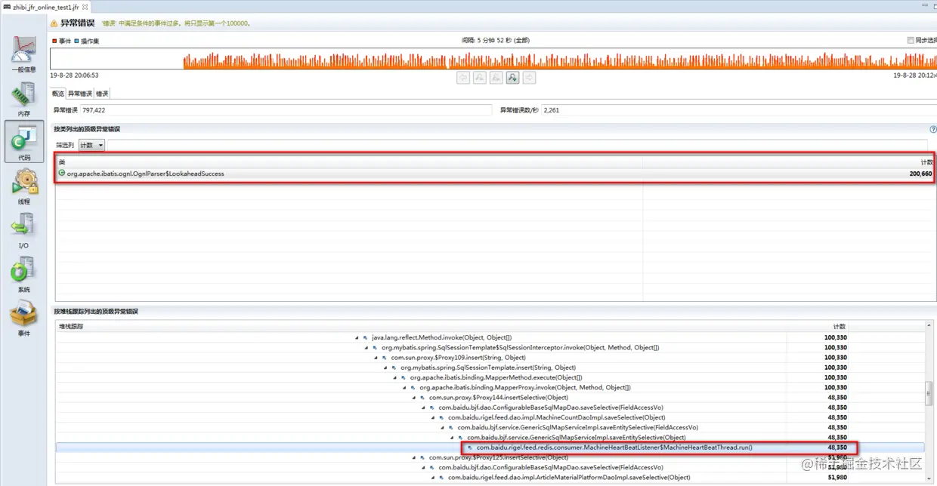Collapse MapperMethod.execute(Object[]) node
937x486 pixels.
[x=395, y=377]
